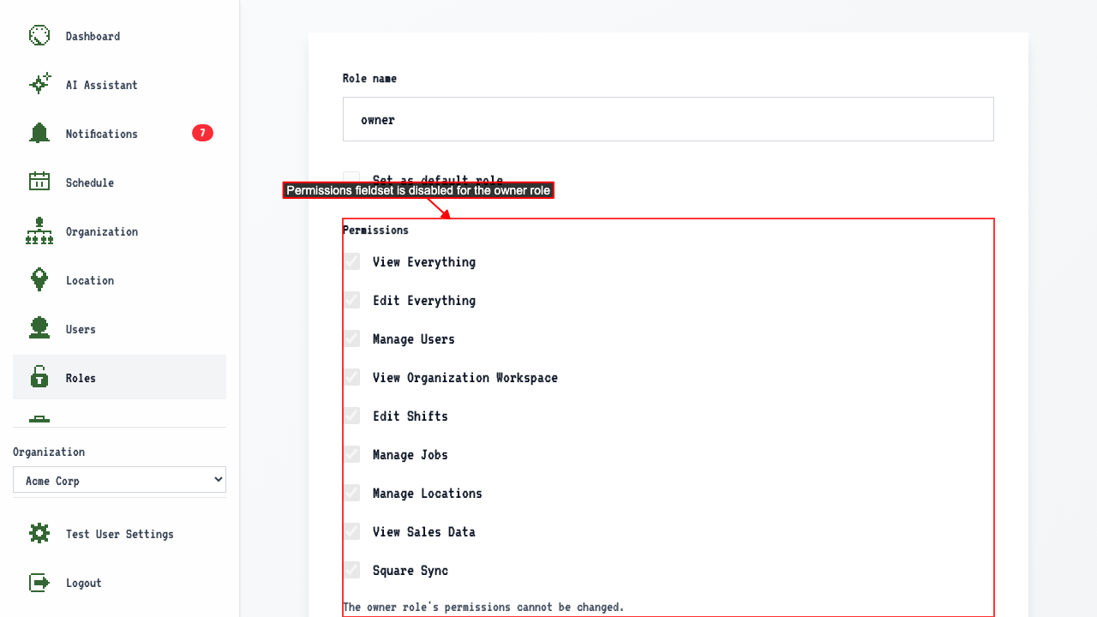
Task: Toggle the Manage Jobs checkbox
Action: [x=351, y=454]
